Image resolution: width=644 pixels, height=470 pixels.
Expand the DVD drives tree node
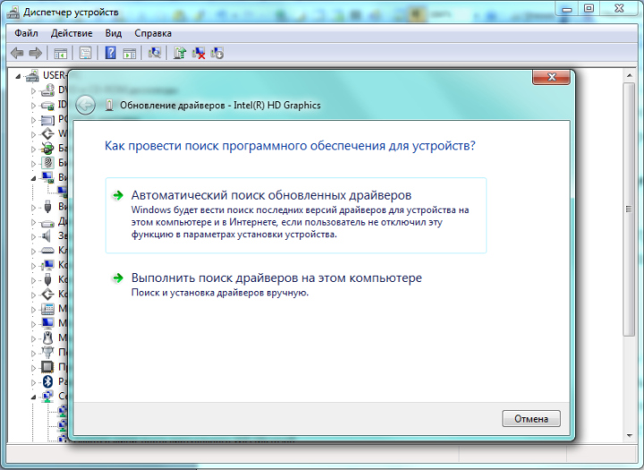pyautogui.click(x=33, y=90)
